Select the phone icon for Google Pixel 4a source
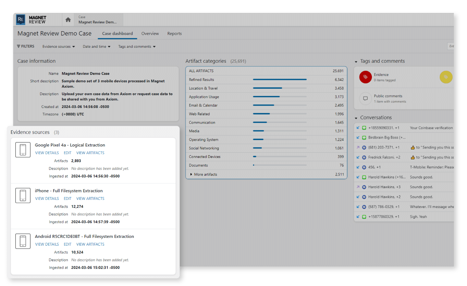The width and height of the screenshot is (467, 286). (x=23, y=149)
